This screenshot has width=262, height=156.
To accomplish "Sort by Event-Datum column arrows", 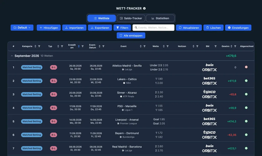I will click(99, 46).
